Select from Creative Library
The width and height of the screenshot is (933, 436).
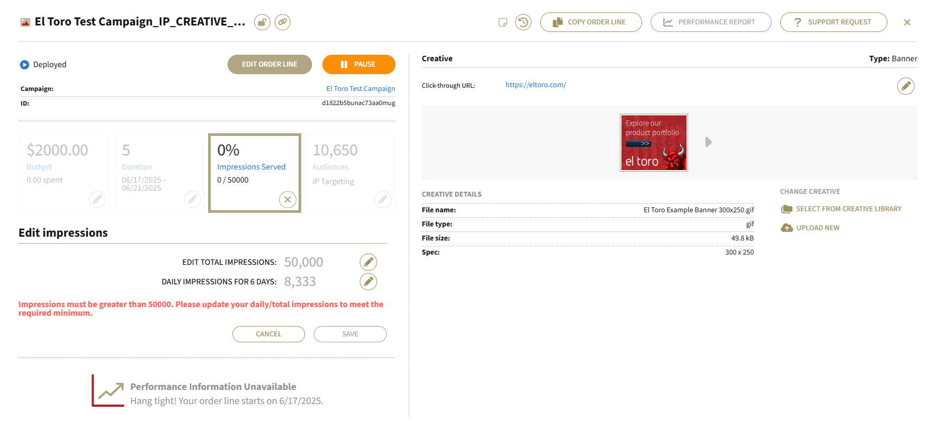coord(841,209)
